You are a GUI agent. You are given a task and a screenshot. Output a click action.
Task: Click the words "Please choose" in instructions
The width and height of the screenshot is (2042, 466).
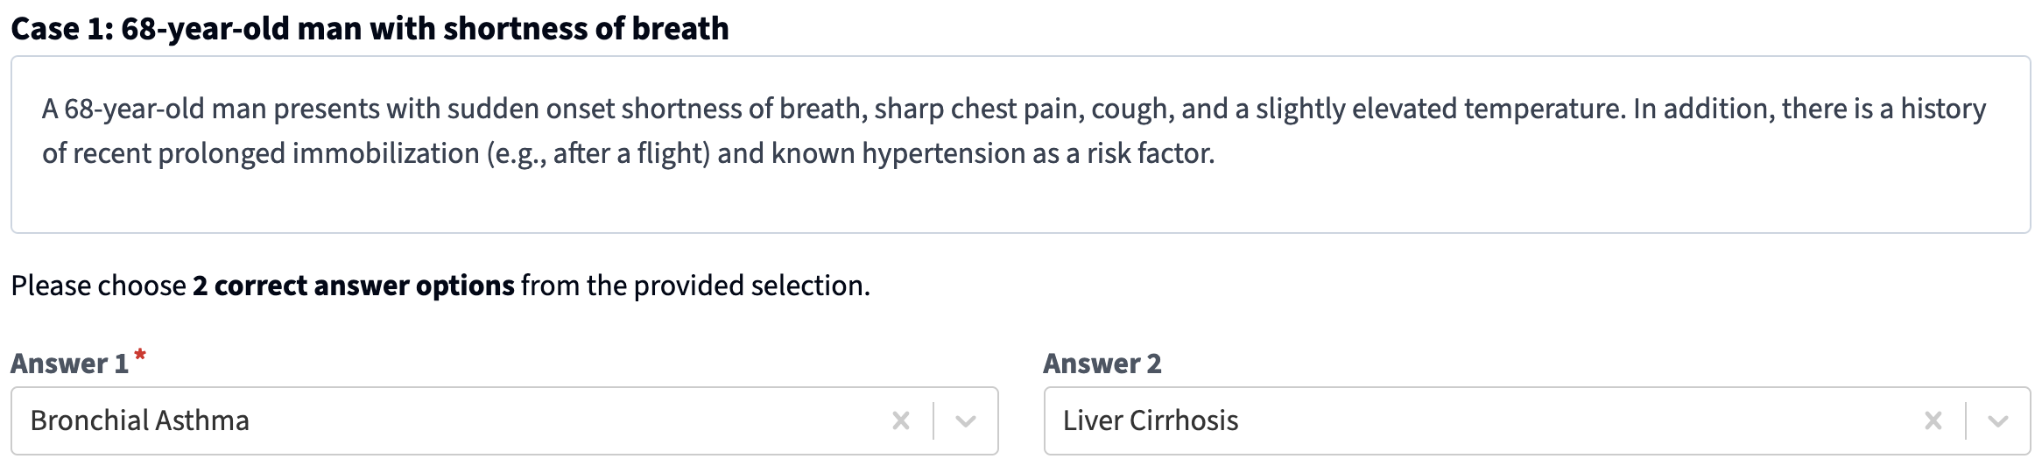(x=98, y=286)
